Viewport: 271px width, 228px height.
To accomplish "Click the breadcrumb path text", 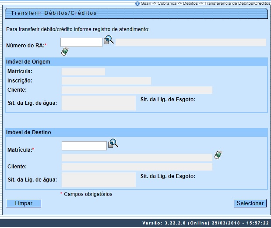I will 205,4.
